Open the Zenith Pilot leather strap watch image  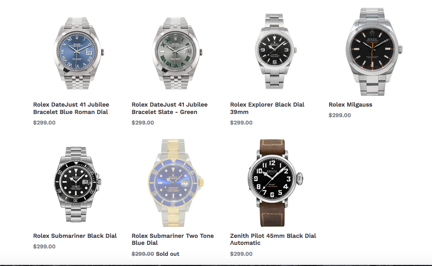pyautogui.click(x=276, y=183)
